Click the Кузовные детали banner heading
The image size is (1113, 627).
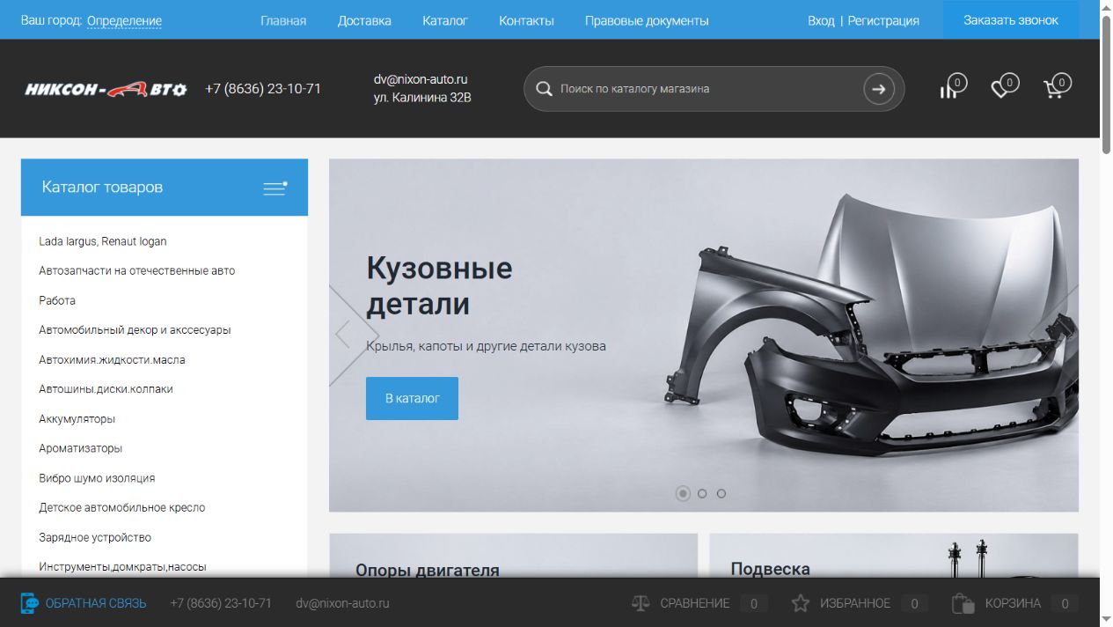click(x=439, y=285)
